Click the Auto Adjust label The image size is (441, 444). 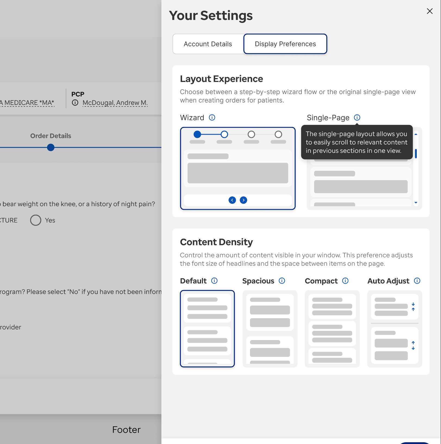coord(388,281)
